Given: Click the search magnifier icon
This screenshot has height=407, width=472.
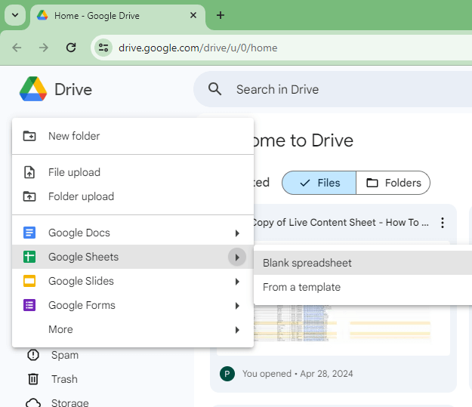Looking at the screenshot, I should 214,89.
